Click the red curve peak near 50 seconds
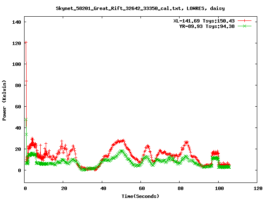This screenshot has width=266, height=200. pos(123,140)
